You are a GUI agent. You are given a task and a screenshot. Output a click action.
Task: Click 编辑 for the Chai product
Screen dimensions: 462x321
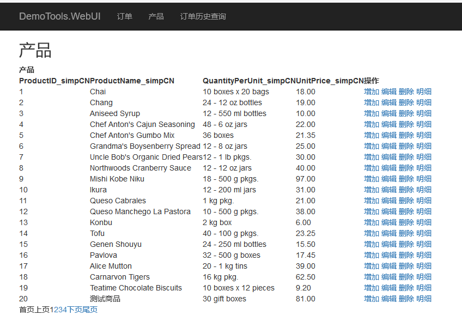pos(389,92)
